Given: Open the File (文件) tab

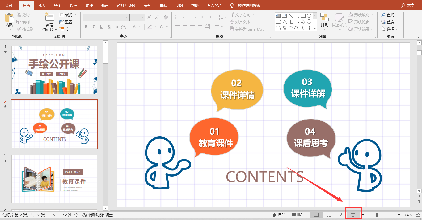Looking at the screenshot, I should pos(9,6).
